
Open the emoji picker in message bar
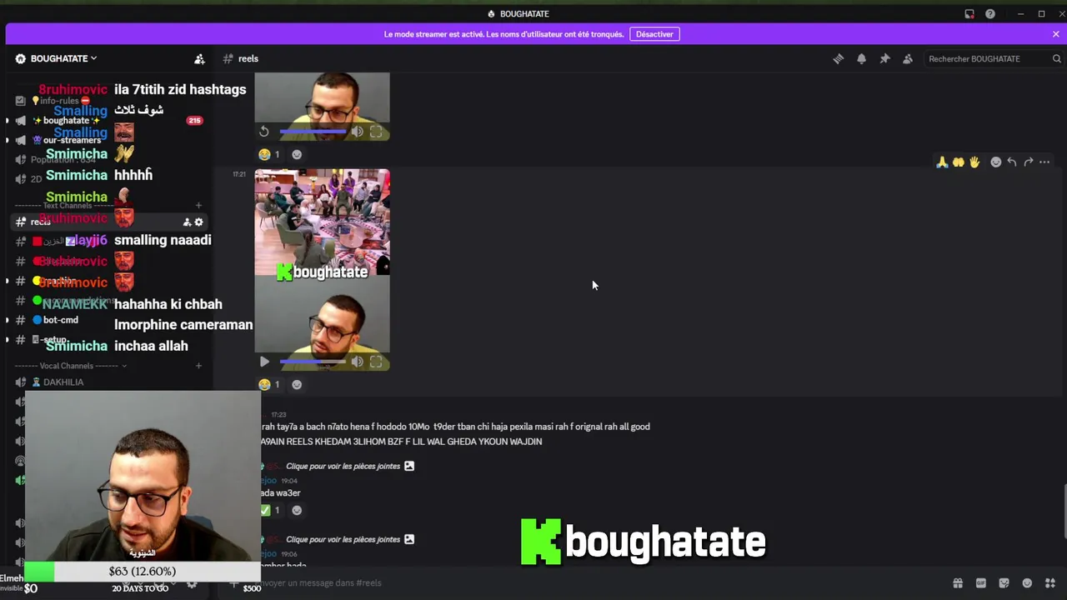(1027, 583)
